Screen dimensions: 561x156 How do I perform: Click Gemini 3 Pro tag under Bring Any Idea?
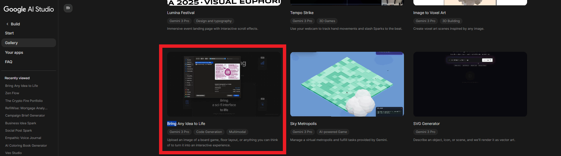pyautogui.click(x=179, y=132)
